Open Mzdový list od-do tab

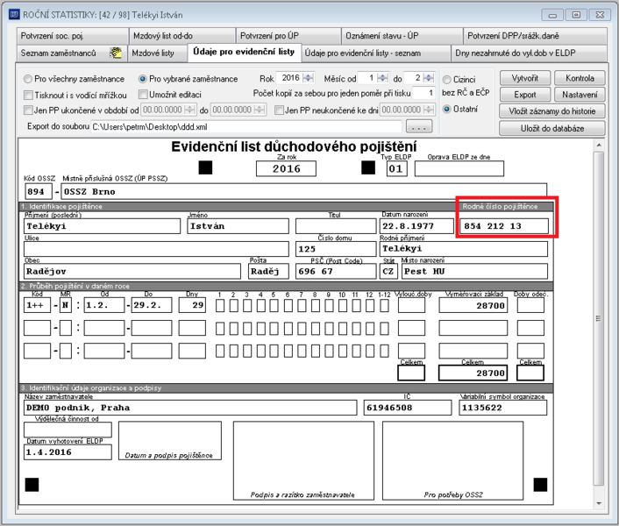pos(182,36)
